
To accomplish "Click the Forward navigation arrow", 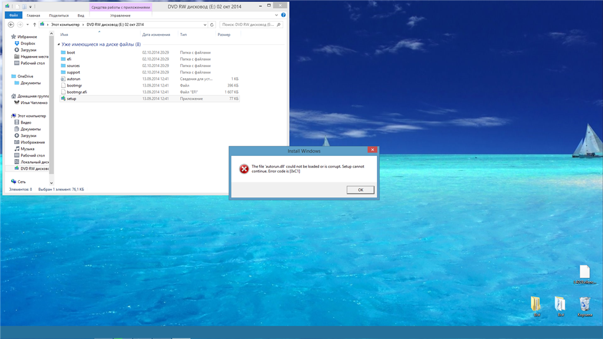I will (x=19, y=25).
